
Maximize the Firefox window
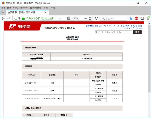[138, 3]
